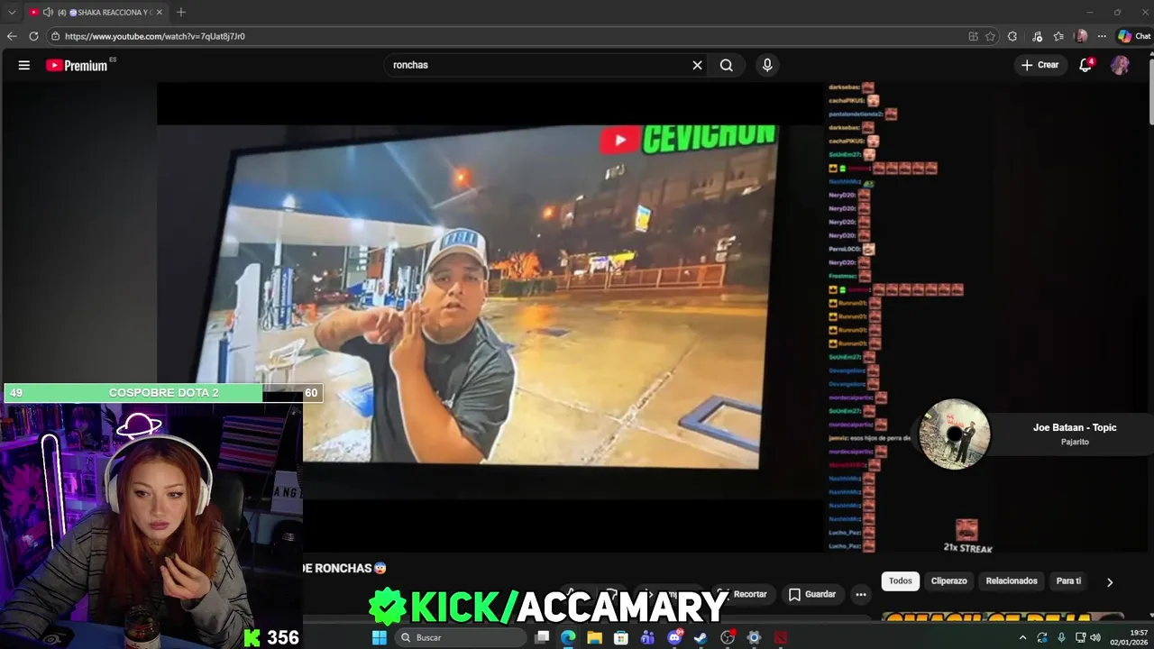
Task: Open a new browser tab
Action: click(x=181, y=13)
